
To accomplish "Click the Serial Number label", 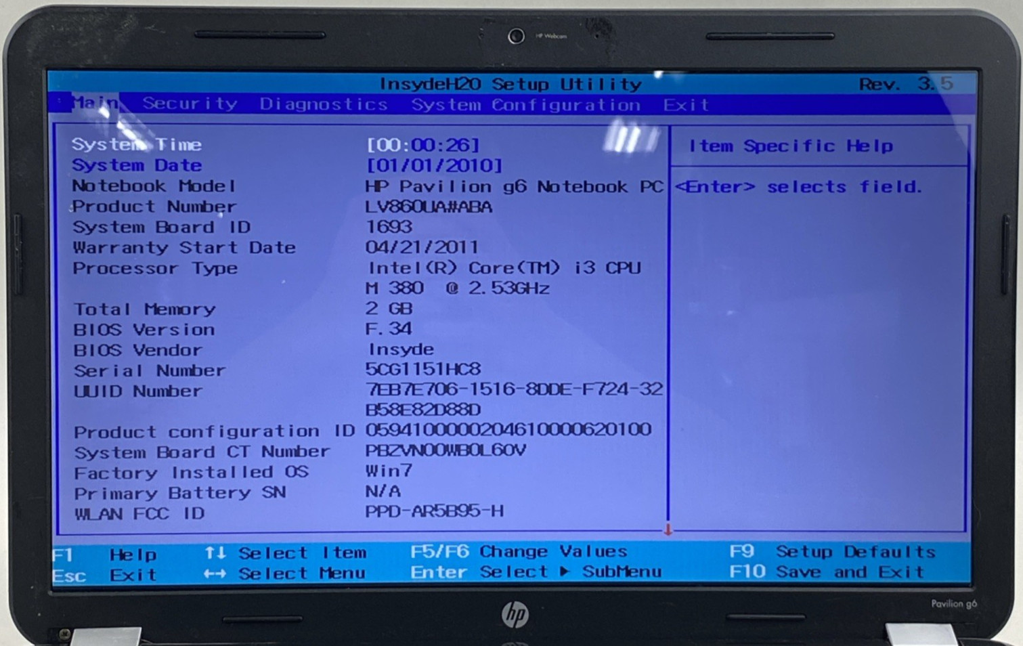I will point(149,370).
